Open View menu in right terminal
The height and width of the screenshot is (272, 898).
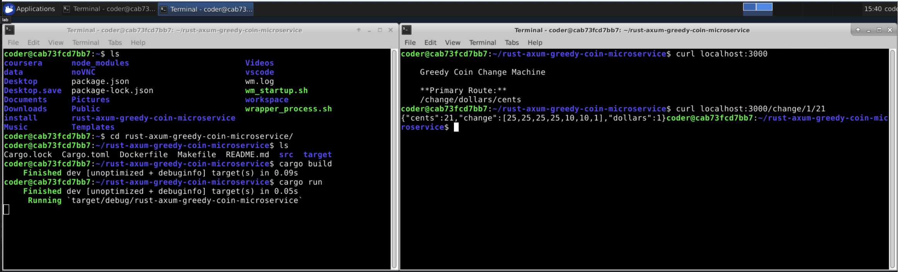click(x=453, y=42)
